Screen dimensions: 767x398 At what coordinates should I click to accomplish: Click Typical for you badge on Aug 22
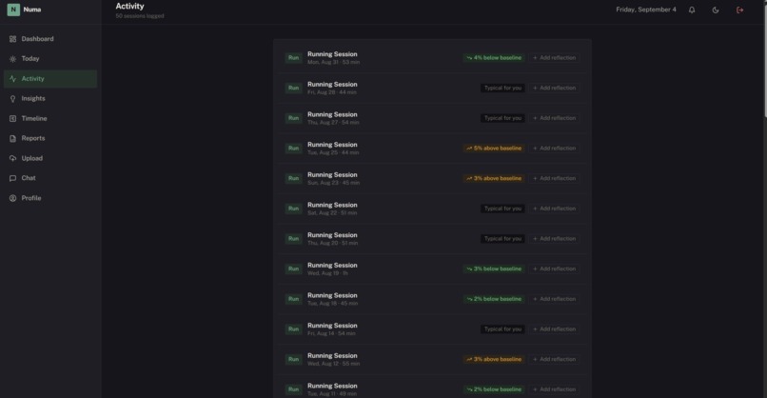click(502, 209)
